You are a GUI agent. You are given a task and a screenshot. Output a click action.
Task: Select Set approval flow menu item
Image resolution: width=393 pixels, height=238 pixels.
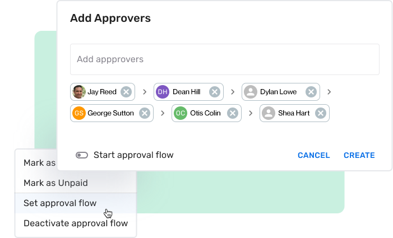[60, 203]
